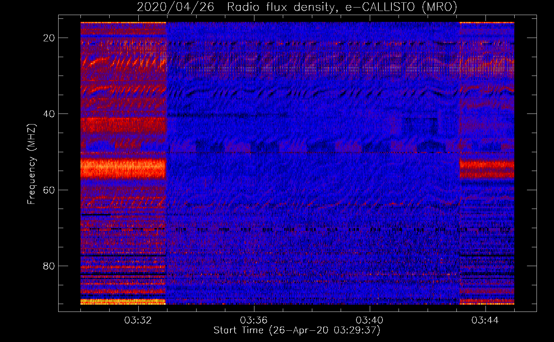Image resolution: width=554 pixels, height=342 pixels.
Task: Click the plot title '2020/04/26 Radio flux density'
Action: [297, 7]
